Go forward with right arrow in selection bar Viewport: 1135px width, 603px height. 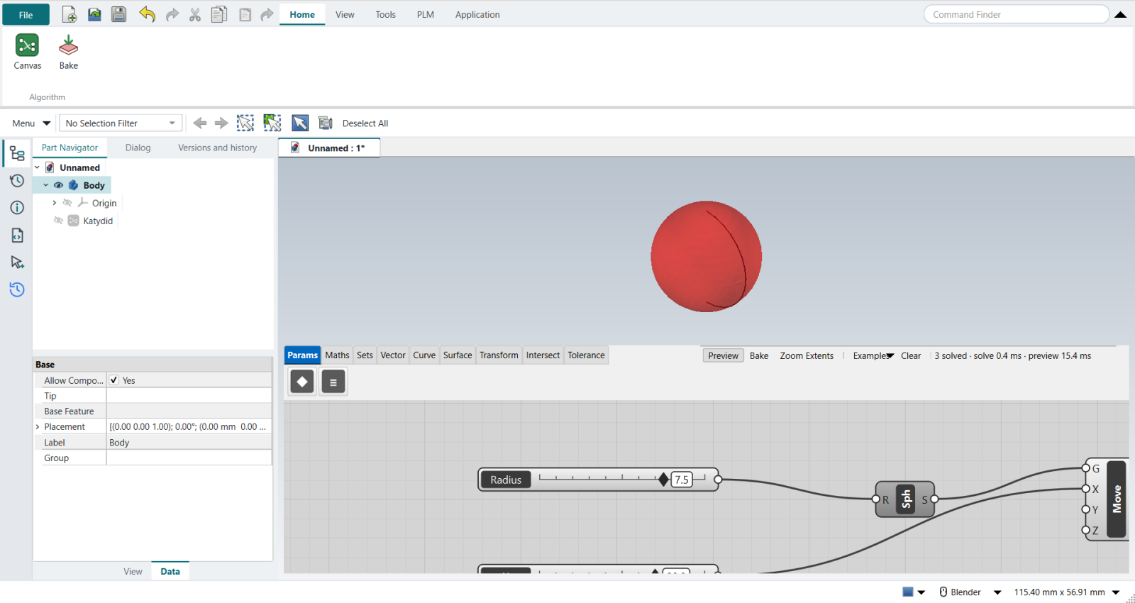point(221,123)
